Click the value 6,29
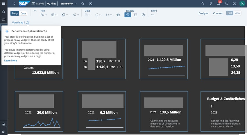This screenshot has width=247, height=135. (235, 60)
